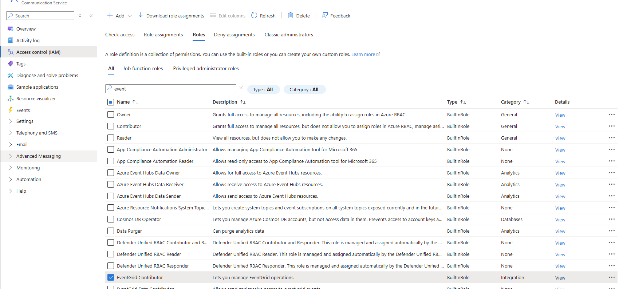Switch to the Check access tab
623x289 pixels.
[120, 35]
